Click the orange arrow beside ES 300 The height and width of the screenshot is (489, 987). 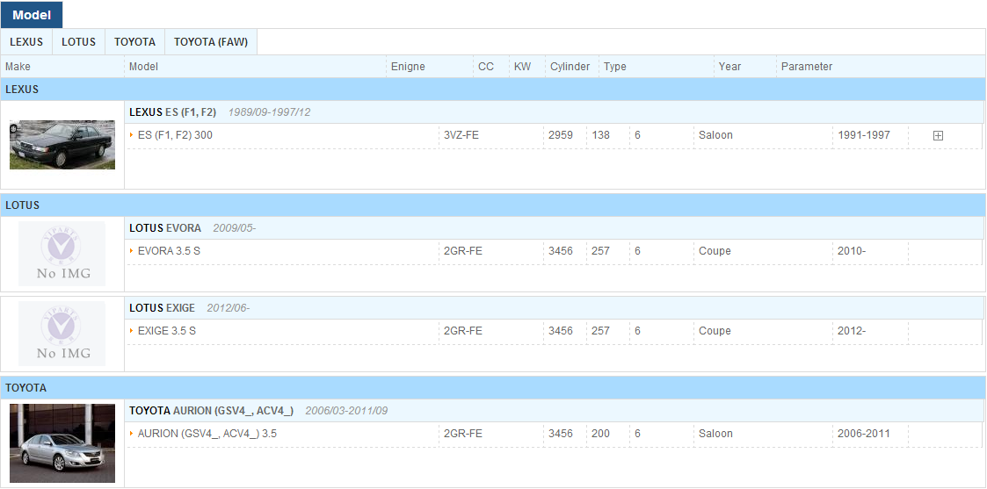pyautogui.click(x=132, y=134)
